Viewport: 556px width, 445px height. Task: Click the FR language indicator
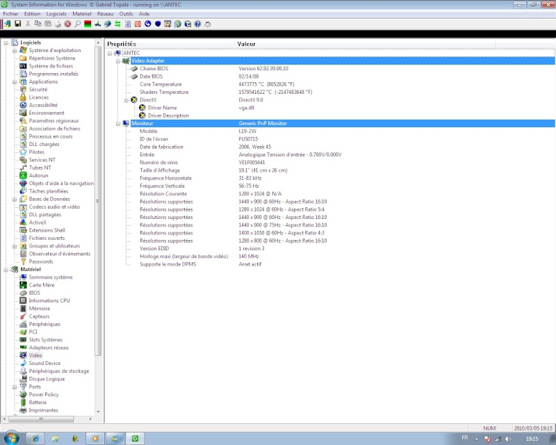click(465, 438)
